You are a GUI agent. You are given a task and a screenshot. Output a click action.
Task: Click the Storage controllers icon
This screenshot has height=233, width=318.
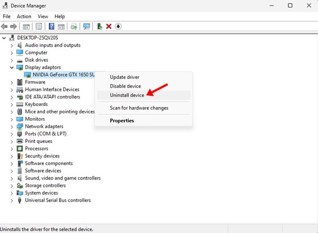pyautogui.click(x=20, y=185)
